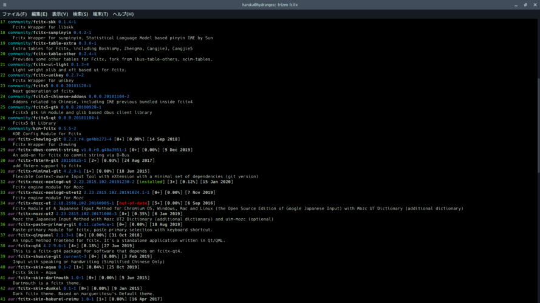This screenshot has width=540, height=303.
Task: Click package name aur/fcitx-mozc-neologd-ut+ut2
Action: (x=44, y=192)
